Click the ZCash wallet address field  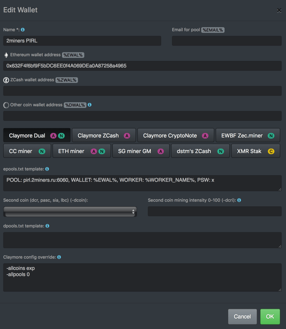[x=142, y=91]
